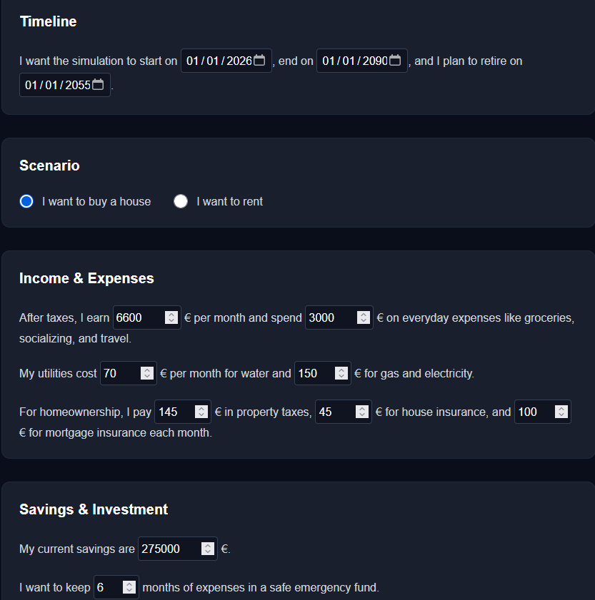Click the Timeline section heading
Viewport: 595px width, 600px height.
click(48, 21)
